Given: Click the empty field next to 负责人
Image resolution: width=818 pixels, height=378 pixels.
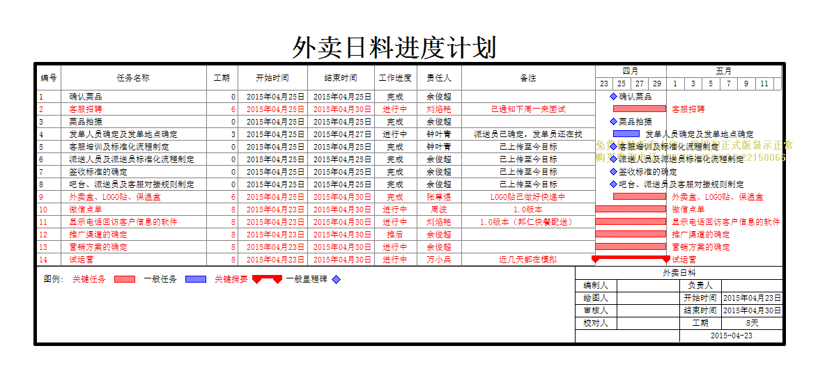Looking at the screenshot, I should point(752,285).
